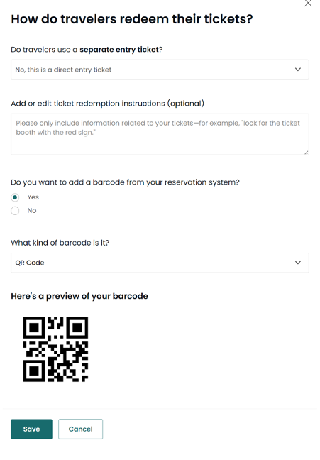Cancel the ticket redemption changes
The width and height of the screenshot is (320, 460).
coord(81,429)
